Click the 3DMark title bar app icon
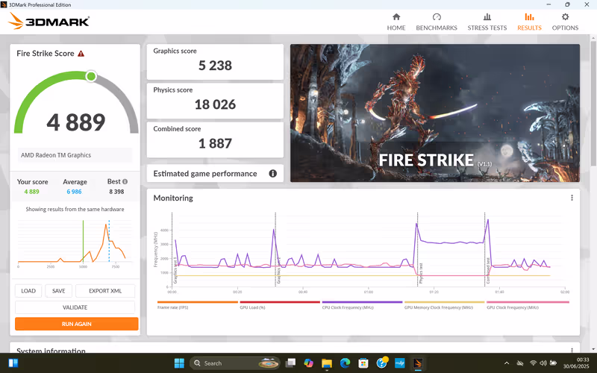 click(x=4, y=4)
